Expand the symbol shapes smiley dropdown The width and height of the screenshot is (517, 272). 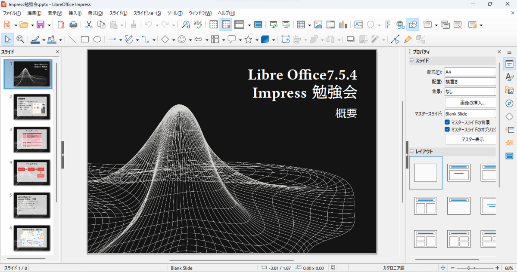click(x=190, y=40)
